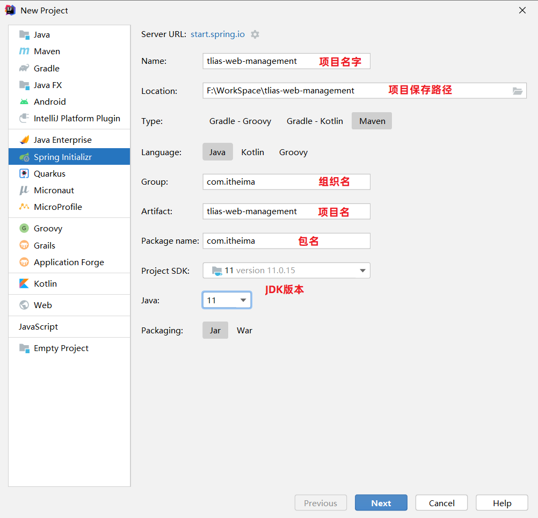Set type to Gradle - Kotlin
This screenshot has width=538, height=518.
pyautogui.click(x=315, y=121)
